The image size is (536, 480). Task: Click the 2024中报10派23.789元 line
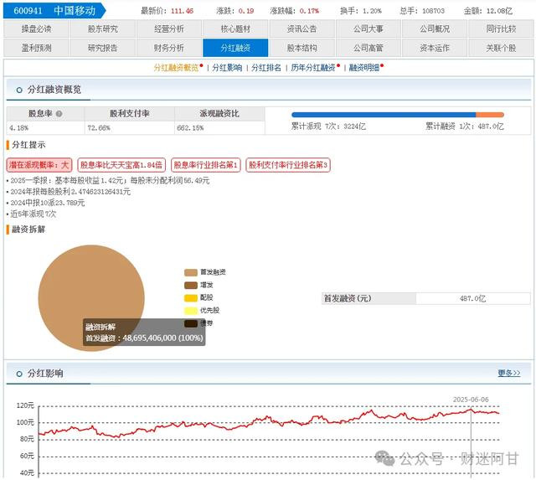click(x=47, y=203)
